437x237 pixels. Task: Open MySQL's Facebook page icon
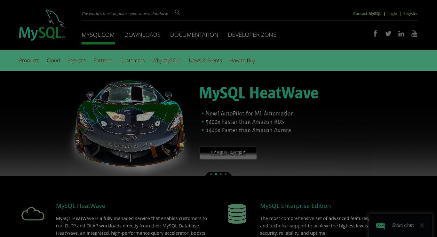(x=375, y=34)
